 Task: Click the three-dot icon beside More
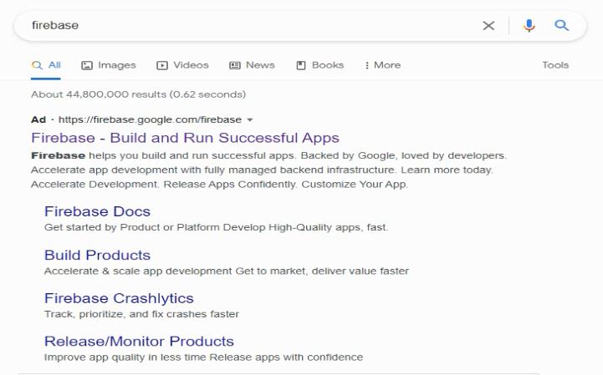click(x=367, y=65)
